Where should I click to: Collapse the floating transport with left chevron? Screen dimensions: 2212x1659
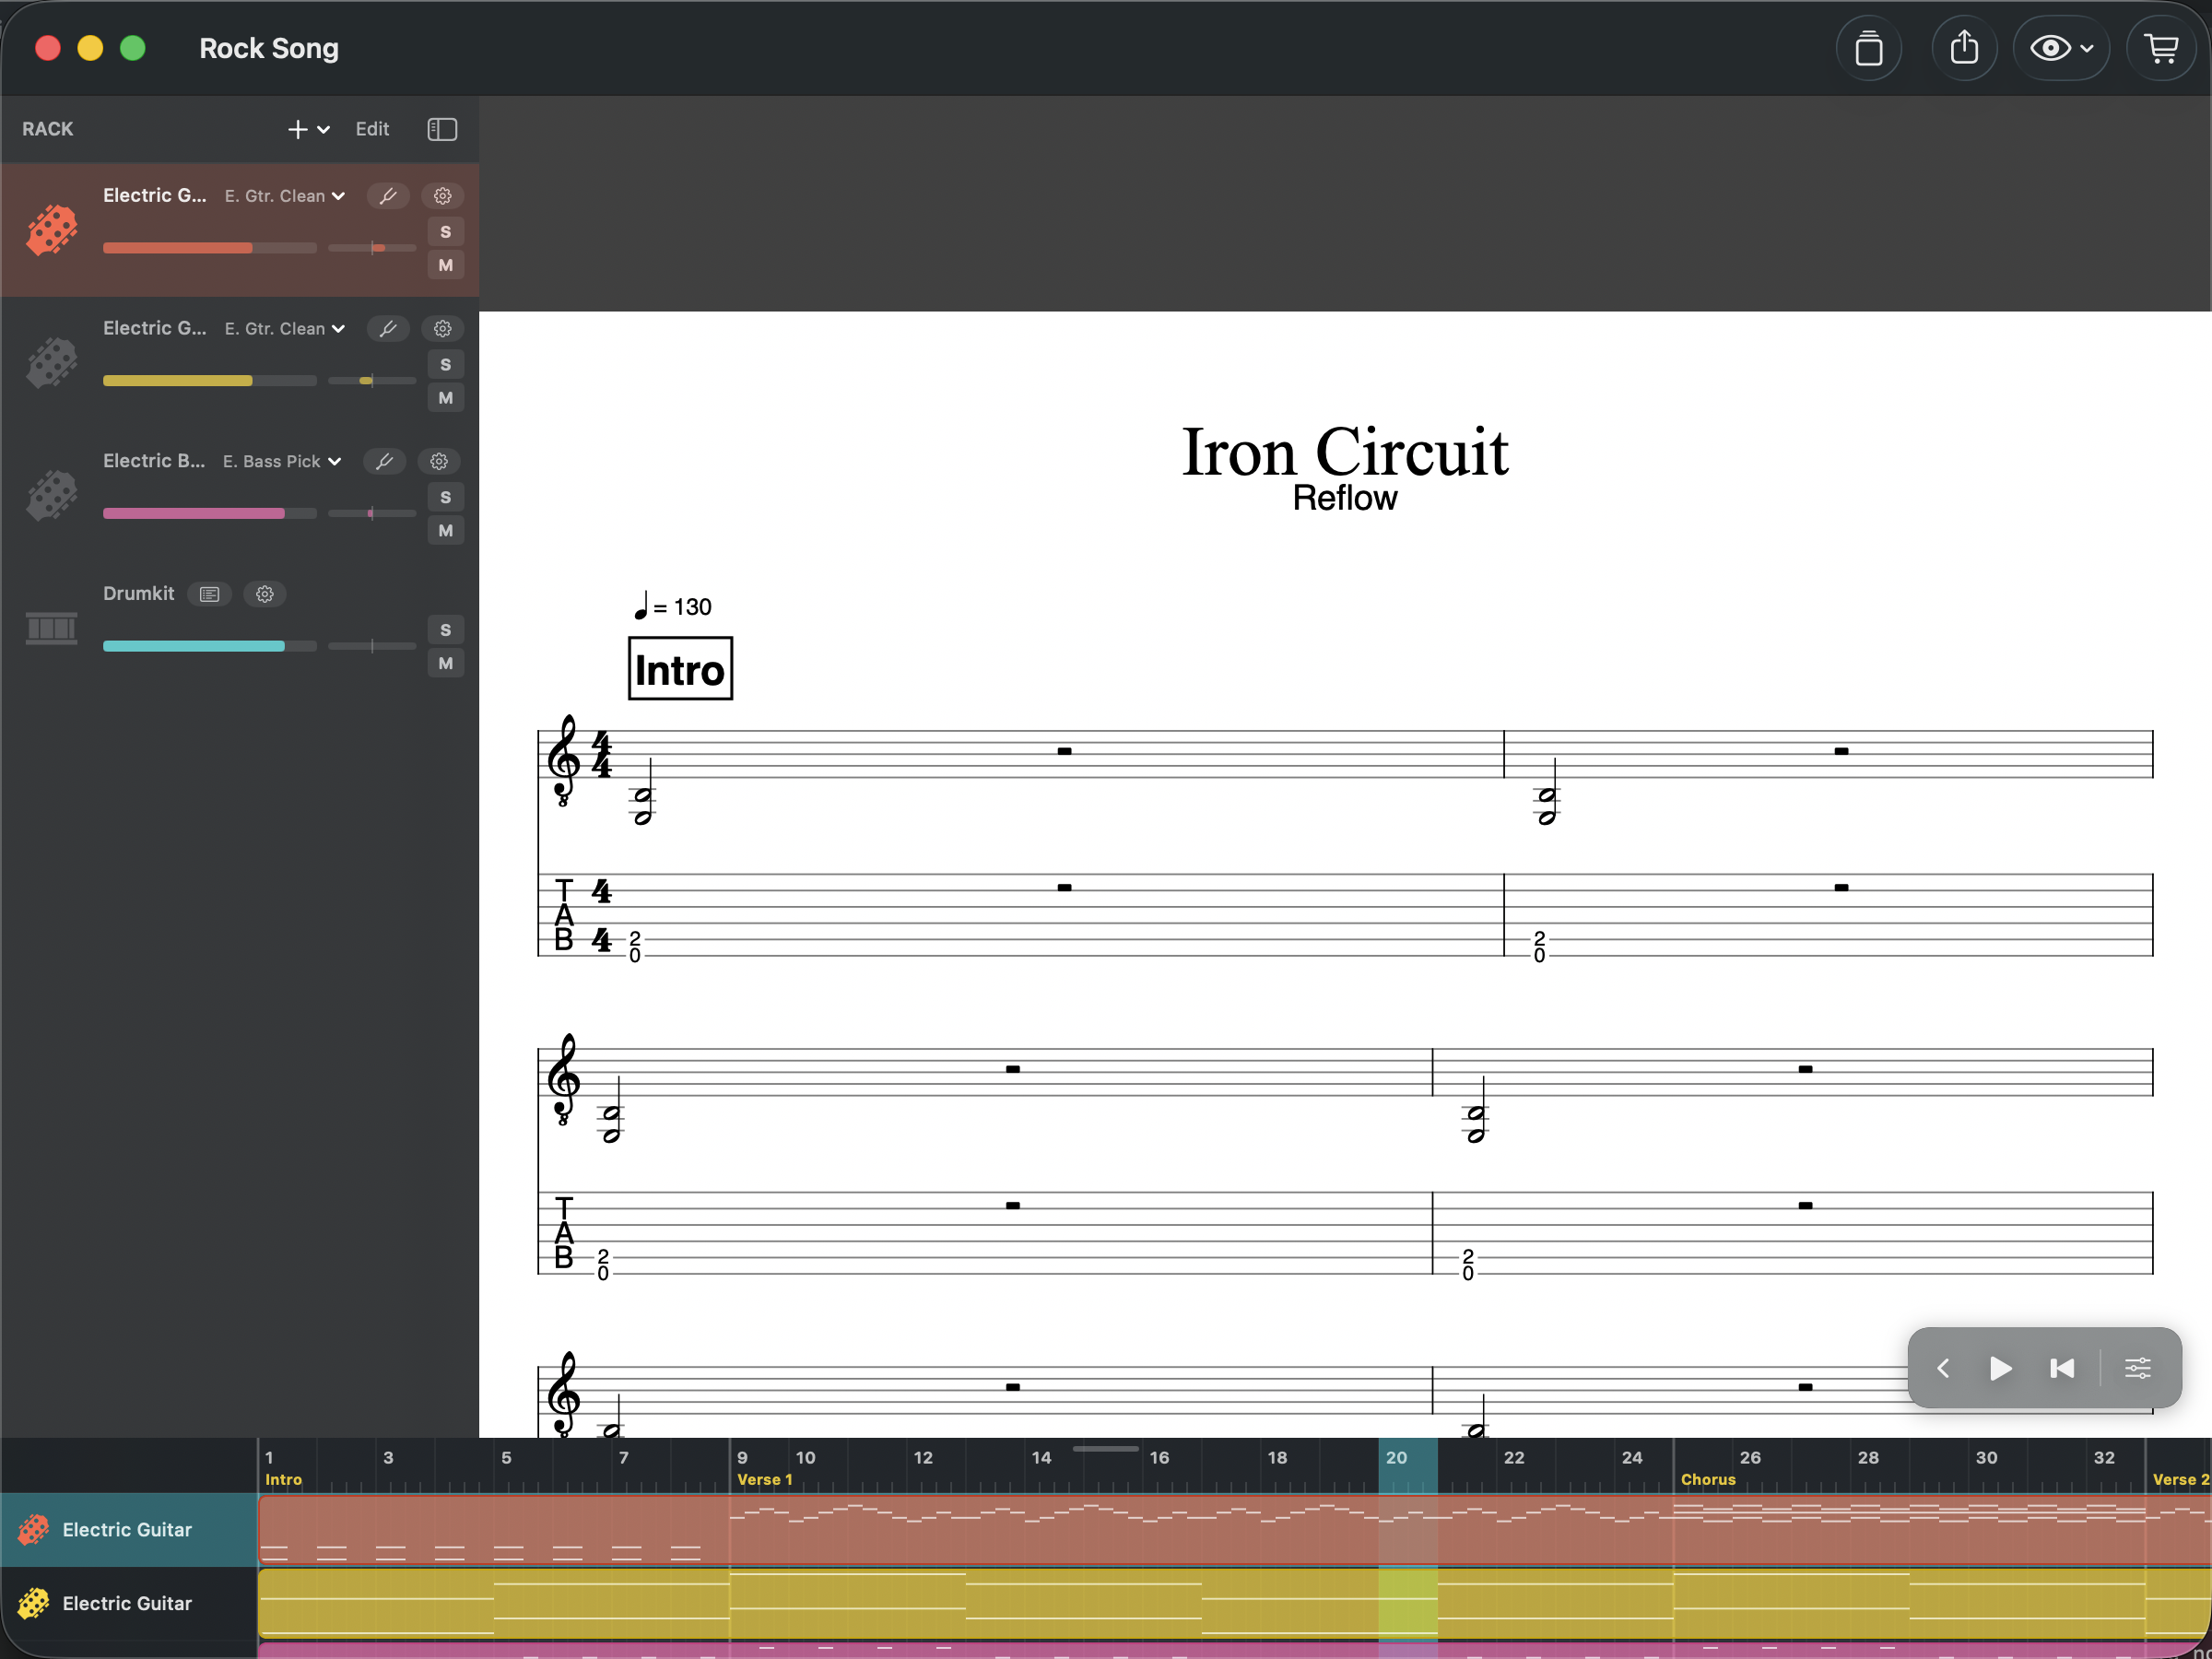[x=1943, y=1368]
